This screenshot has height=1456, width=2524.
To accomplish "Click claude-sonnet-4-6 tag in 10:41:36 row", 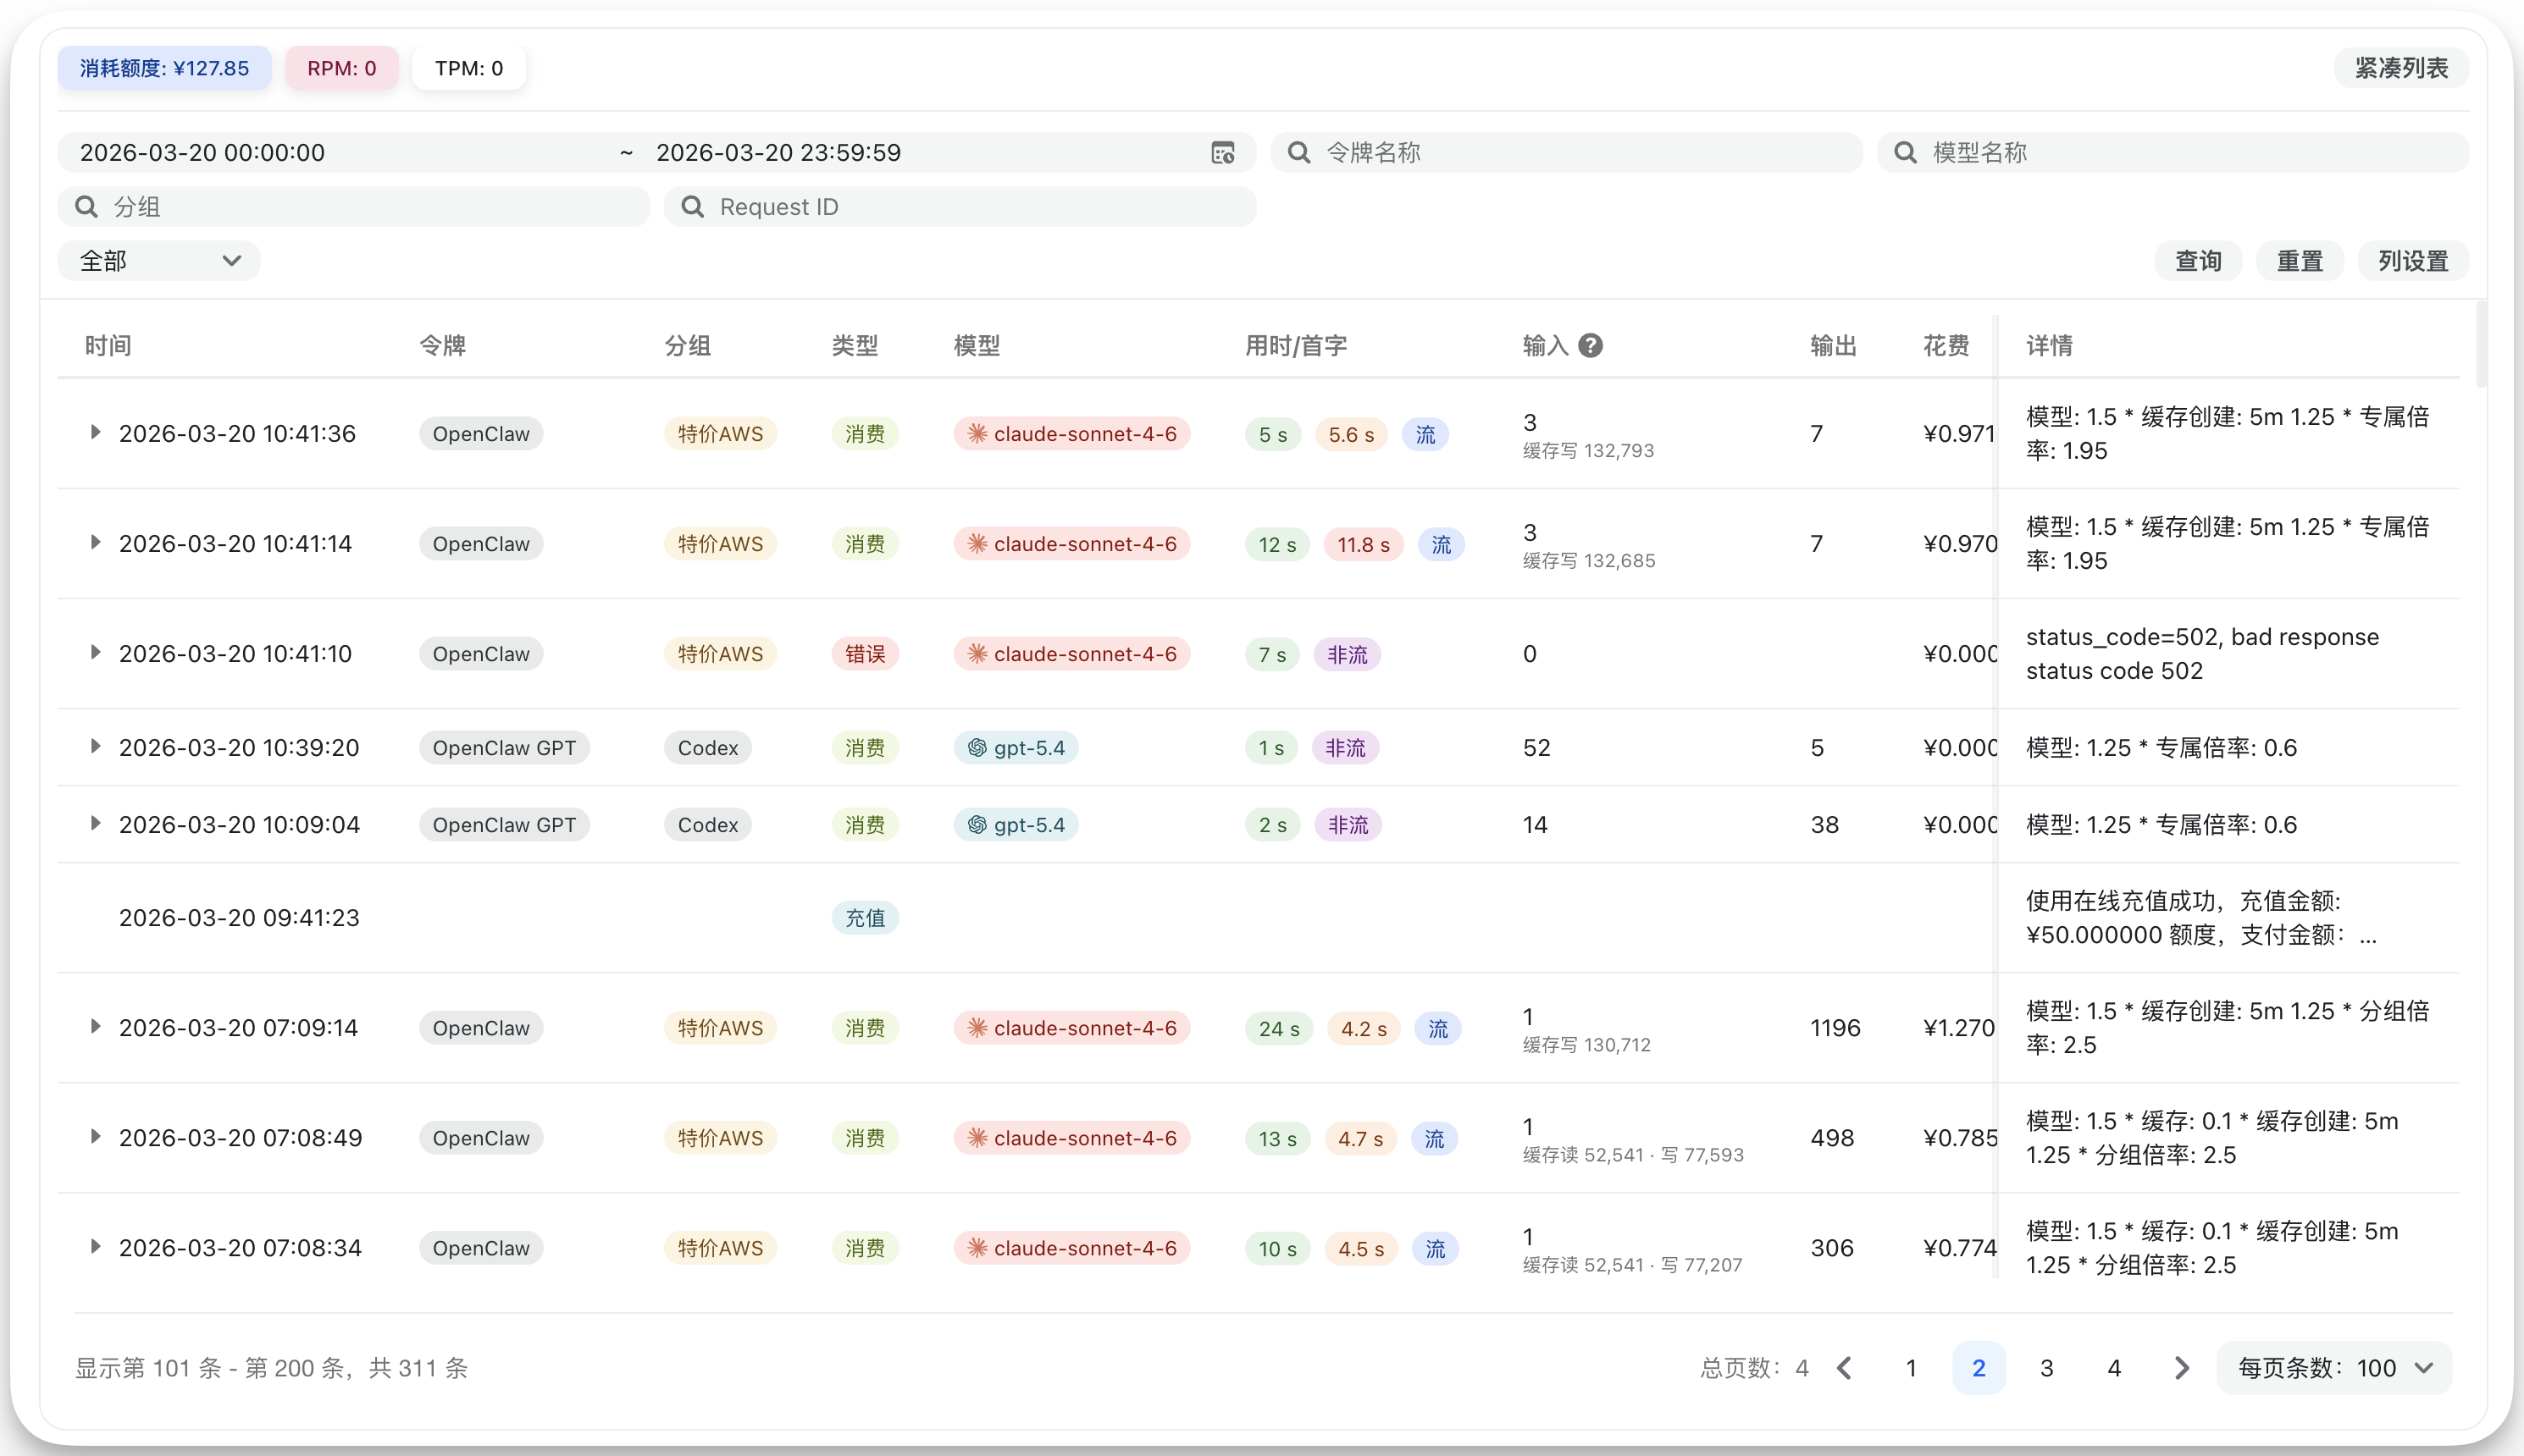I will pyautogui.click(x=1071, y=434).
